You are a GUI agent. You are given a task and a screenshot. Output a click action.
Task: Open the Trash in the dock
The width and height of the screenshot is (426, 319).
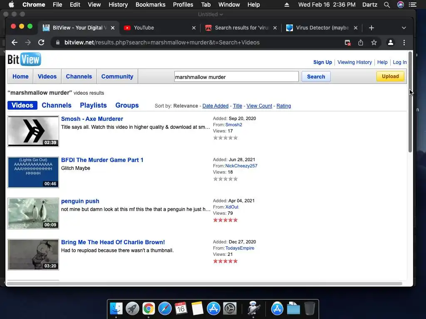coord(310,309)
